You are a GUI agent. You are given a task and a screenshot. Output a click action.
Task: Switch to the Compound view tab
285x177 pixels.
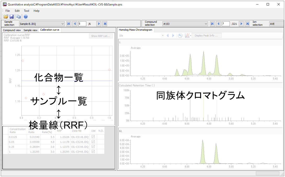pos(12,30)
